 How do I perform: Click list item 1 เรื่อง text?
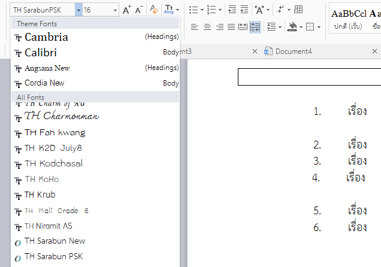tap(357, 111)
